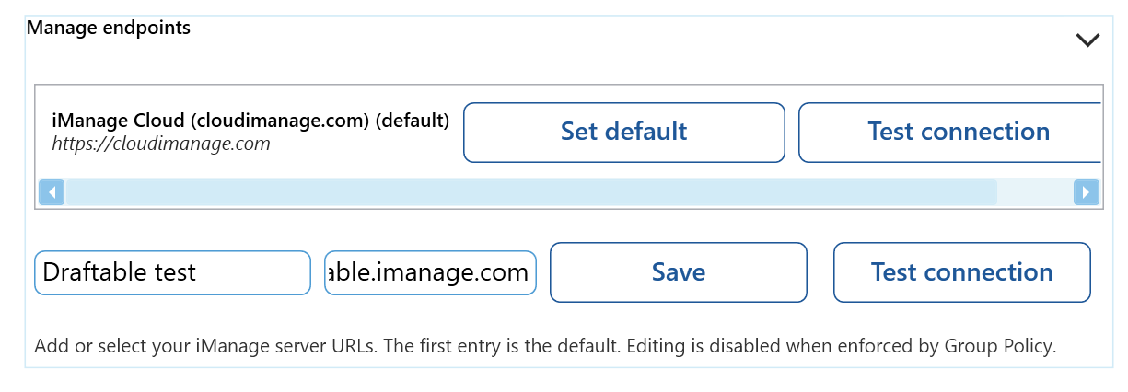Collapse the Manage endpoints section chevron
The height and width of the screenshot is (392, 1128).
(x=1087, y=40)
